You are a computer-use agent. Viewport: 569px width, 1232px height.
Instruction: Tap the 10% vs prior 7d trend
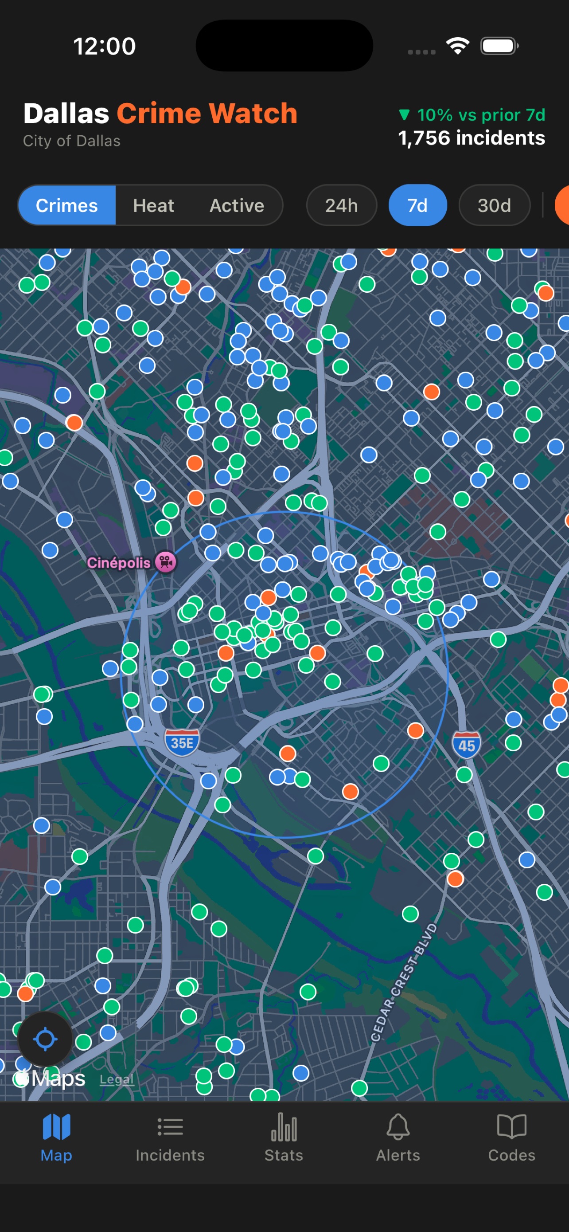point(472,115)
